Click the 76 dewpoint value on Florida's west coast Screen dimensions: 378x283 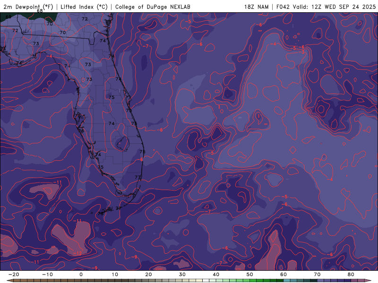[81, 131]
